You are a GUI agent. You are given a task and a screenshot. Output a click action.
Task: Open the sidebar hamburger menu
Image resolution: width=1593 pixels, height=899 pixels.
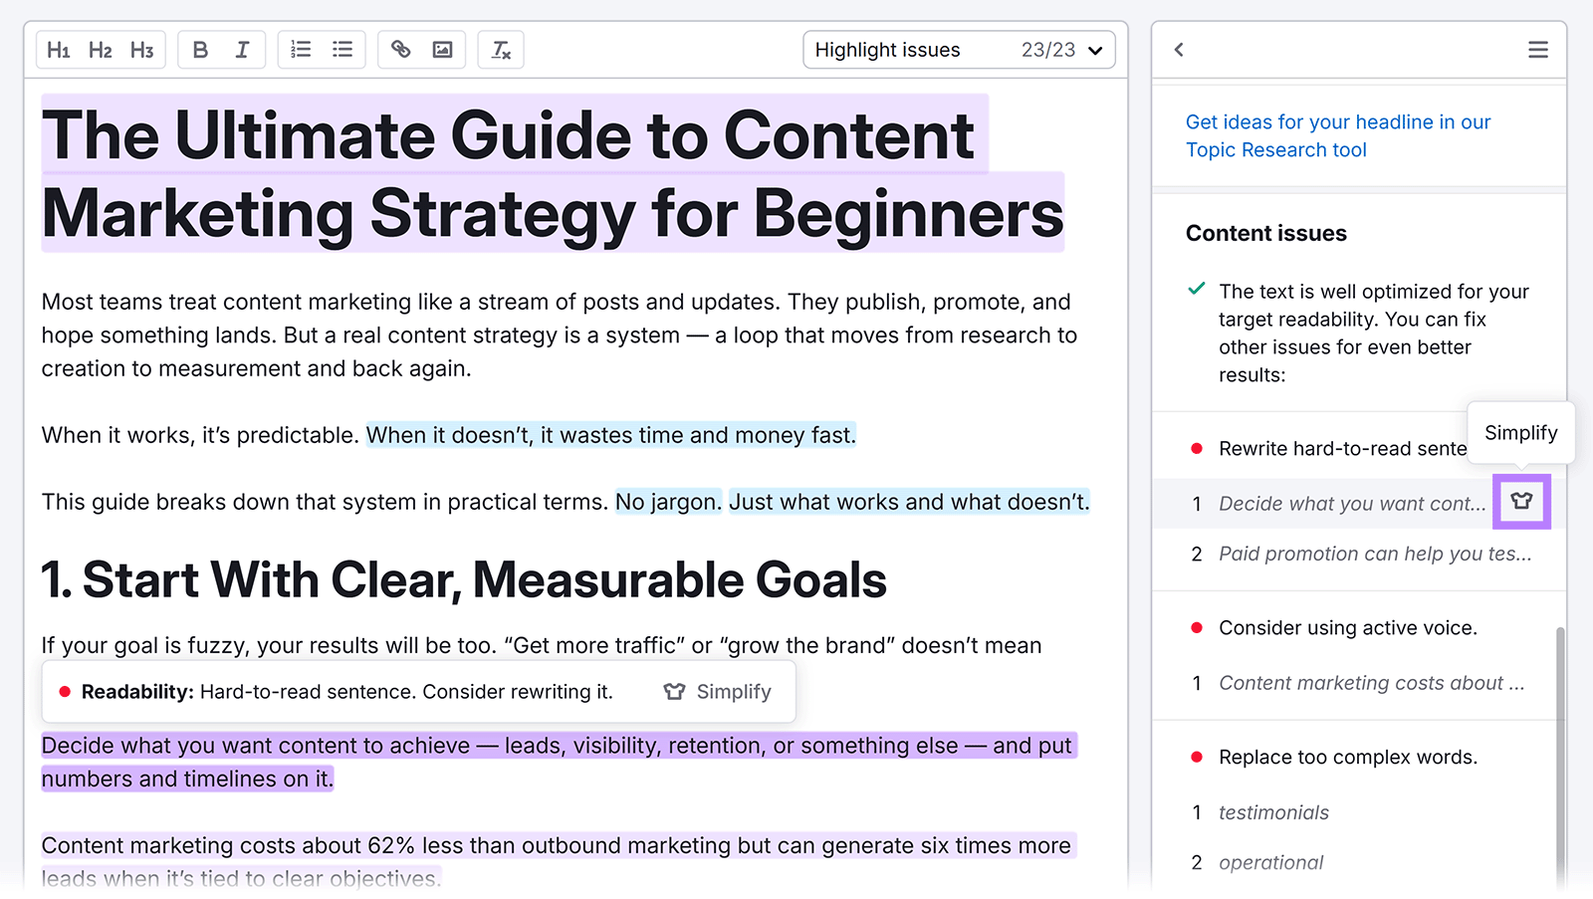click(1537, 50)
